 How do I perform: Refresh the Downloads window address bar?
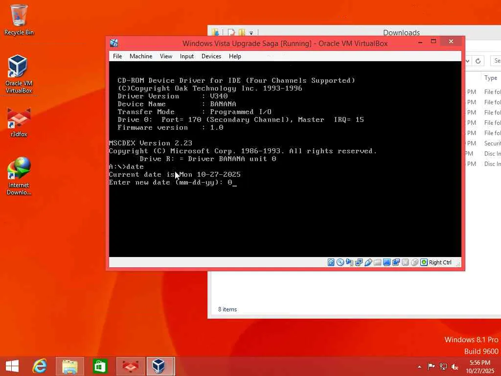coord(478,61)
